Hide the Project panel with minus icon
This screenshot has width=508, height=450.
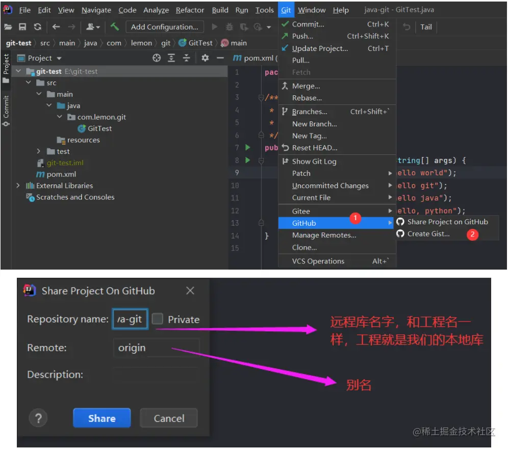220,58
